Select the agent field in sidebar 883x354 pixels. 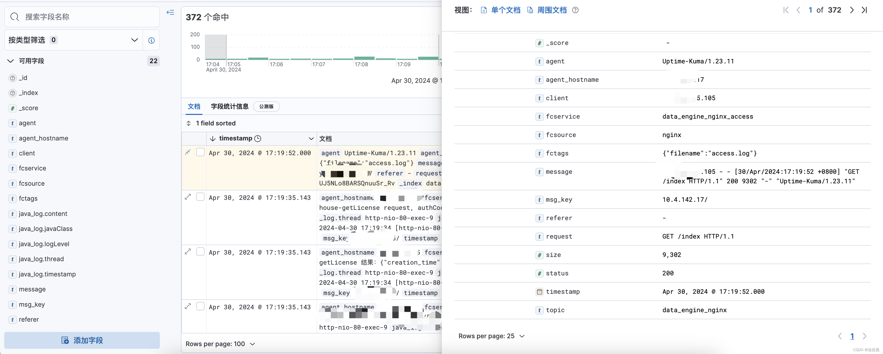[27, 123]
